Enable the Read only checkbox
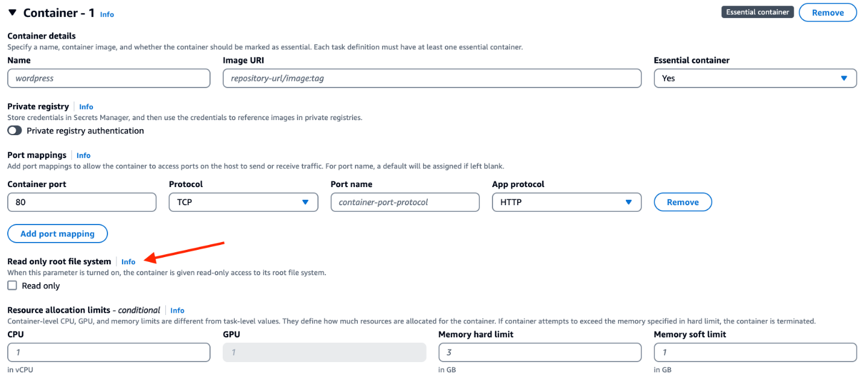The height and width of the screenshot is (382, 863). point(11,285)
